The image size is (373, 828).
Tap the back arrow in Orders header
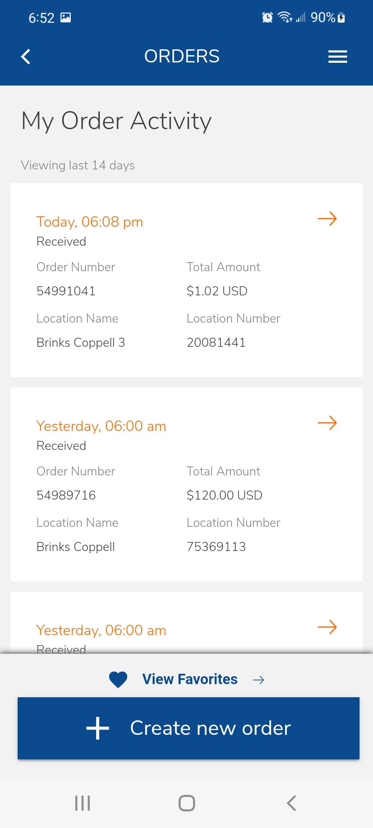pos(26,57)
